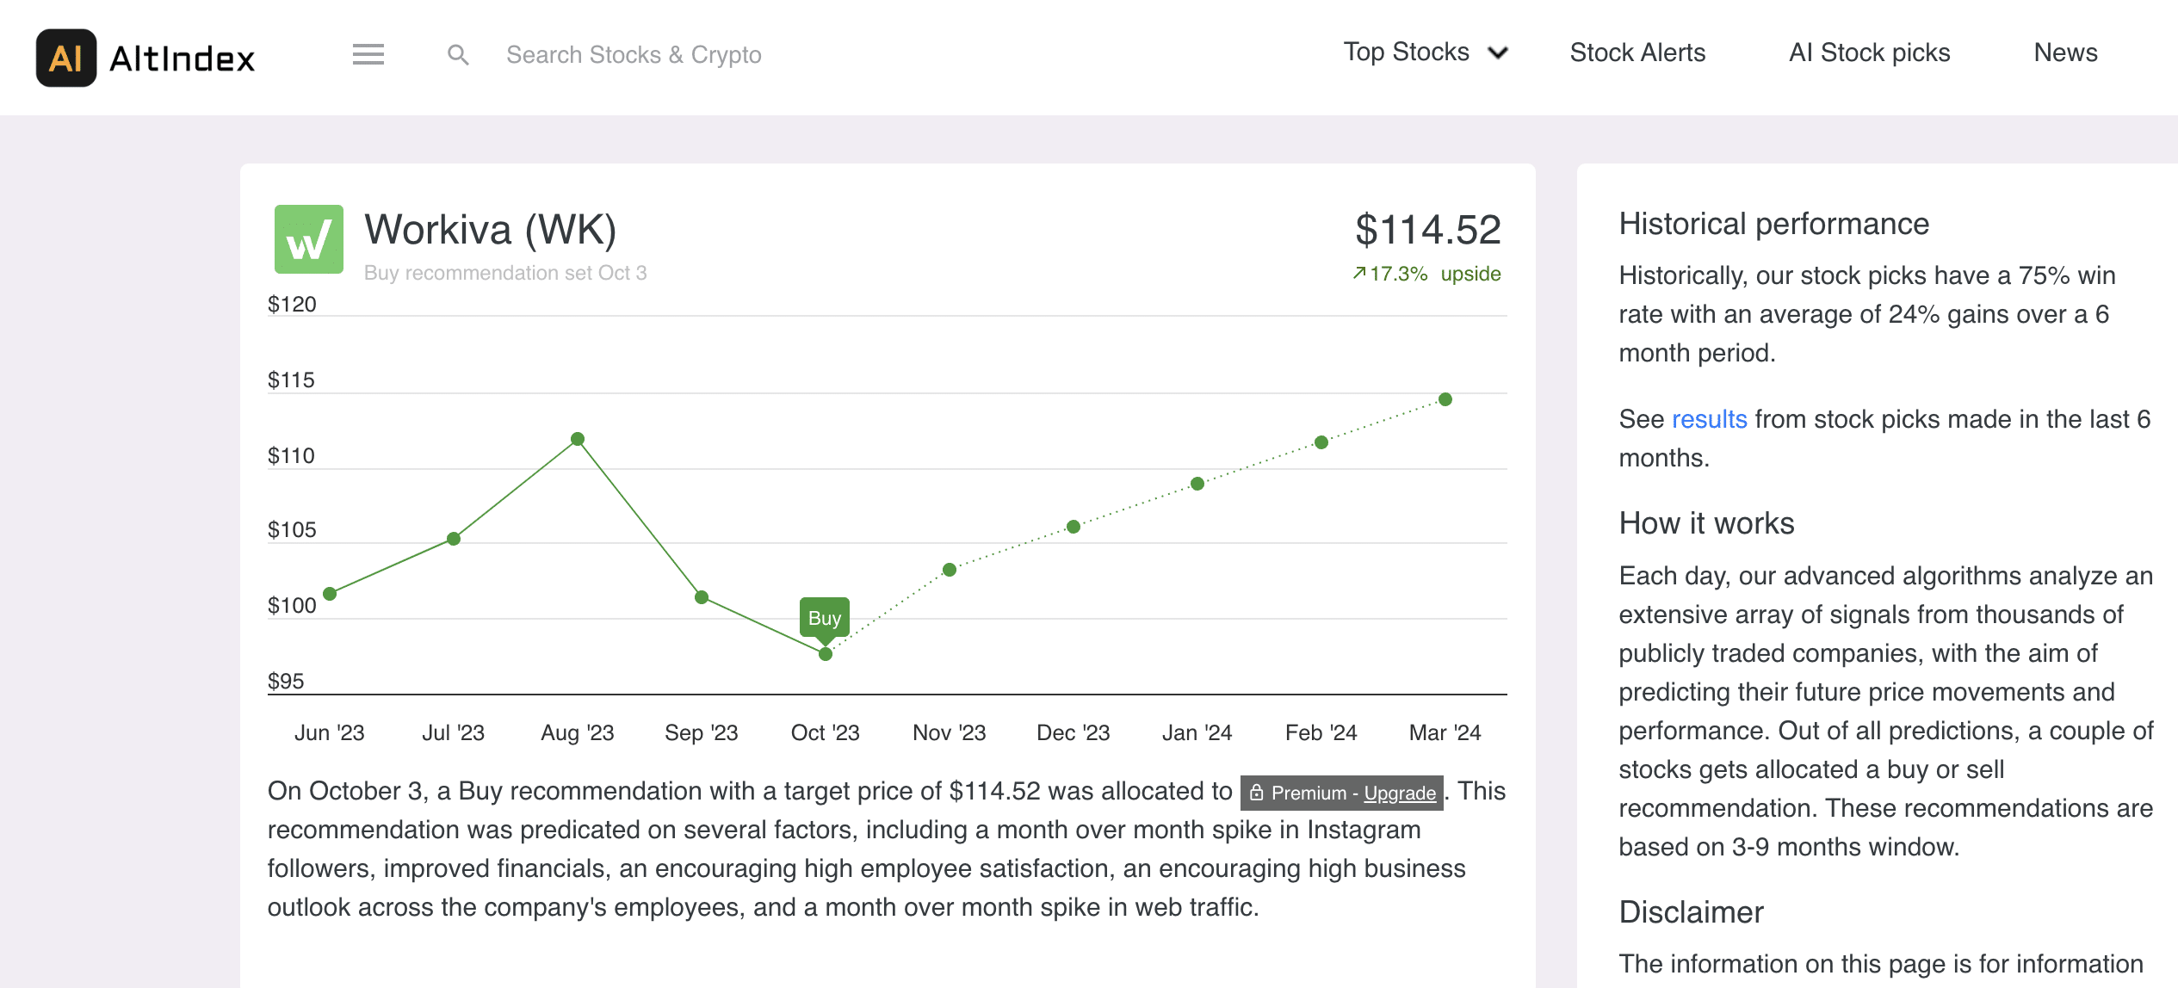Click the Workiva green W logo
This screenshot has width=2178, height=988.
coord(309,239)
